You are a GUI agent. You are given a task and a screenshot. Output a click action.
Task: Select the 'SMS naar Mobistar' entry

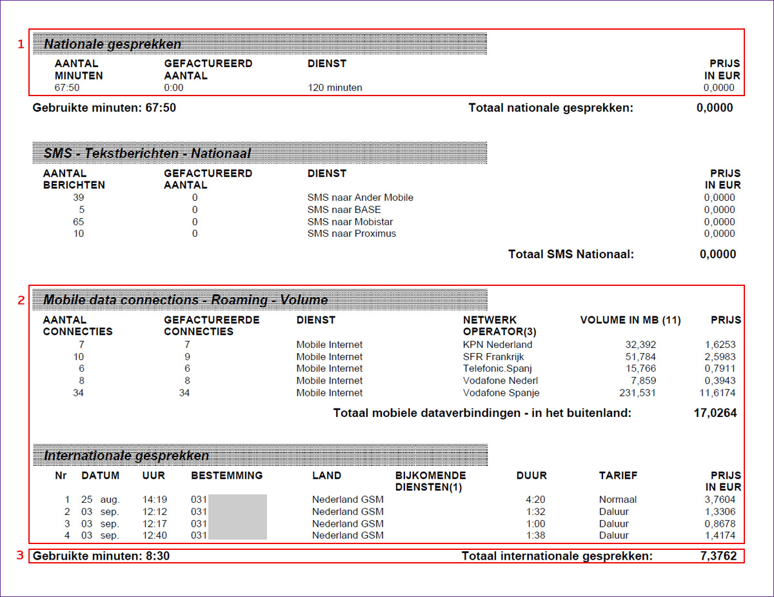pos(350,222)
